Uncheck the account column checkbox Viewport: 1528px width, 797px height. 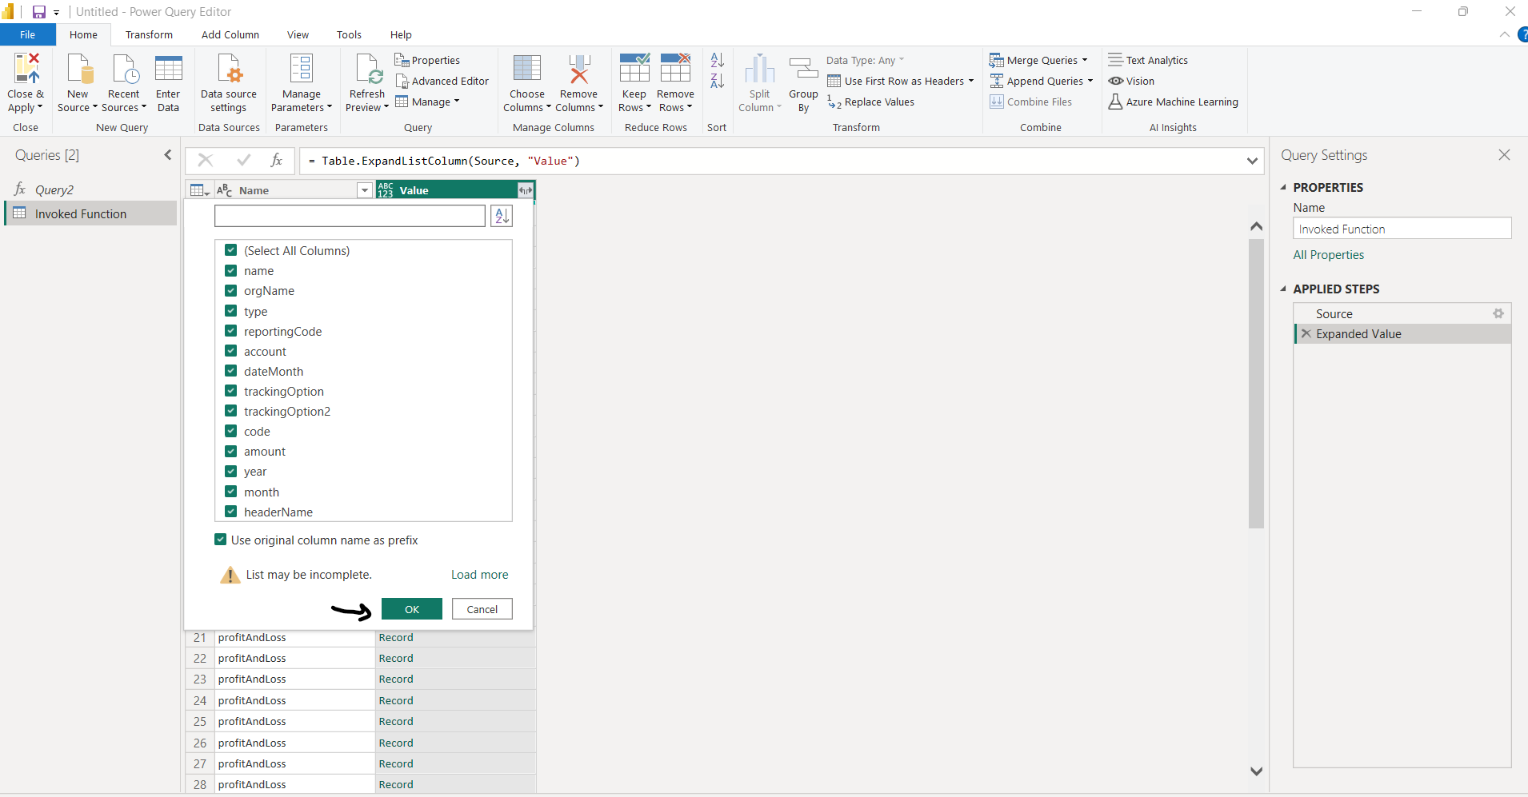(x=230, y=351)
